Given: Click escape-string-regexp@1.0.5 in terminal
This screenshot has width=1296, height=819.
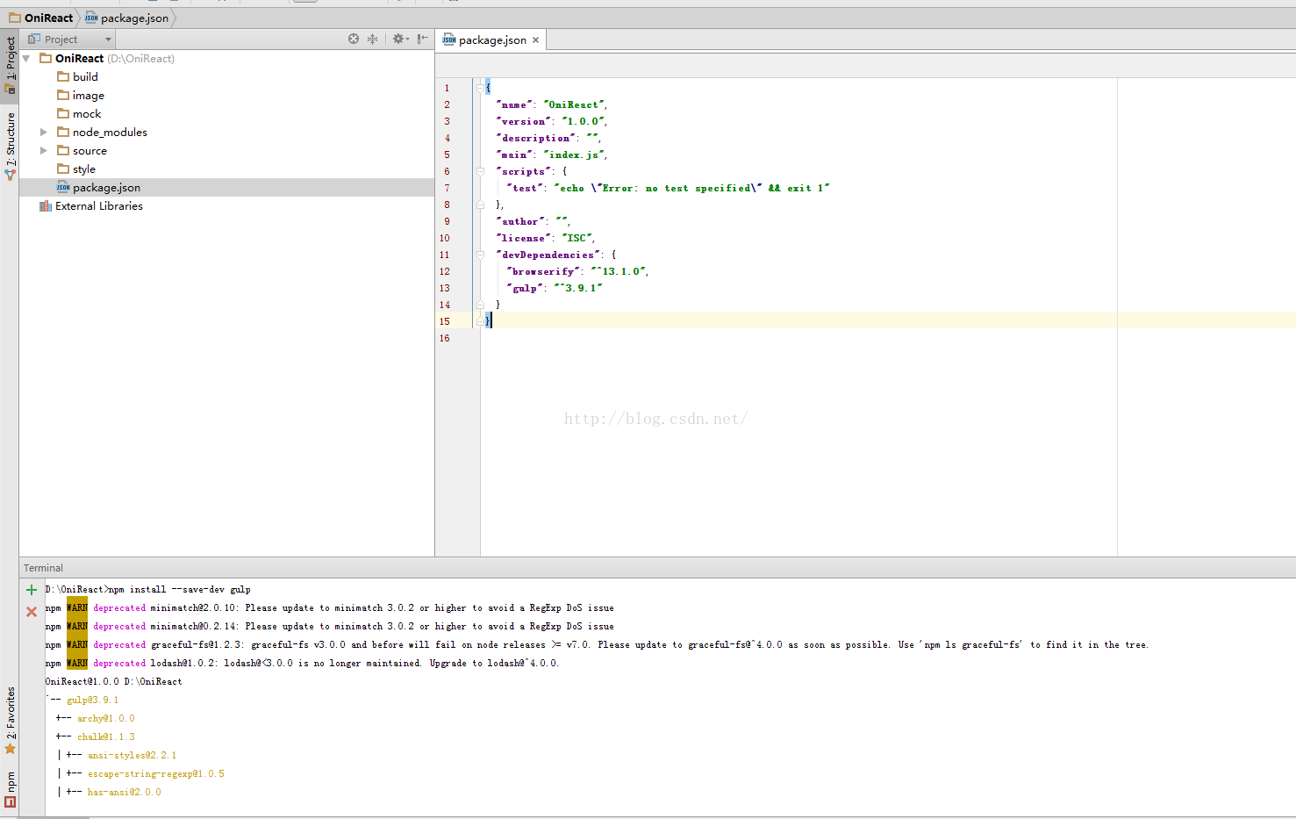Looking at the screenshot, I should 155,773.
